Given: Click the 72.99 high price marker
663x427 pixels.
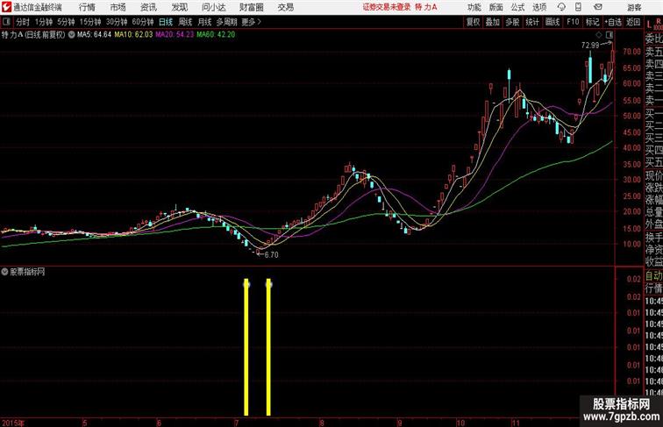Looking at the screenshot, I should click(x=590, y=45).
